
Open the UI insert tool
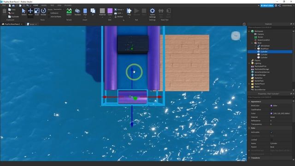93,12
